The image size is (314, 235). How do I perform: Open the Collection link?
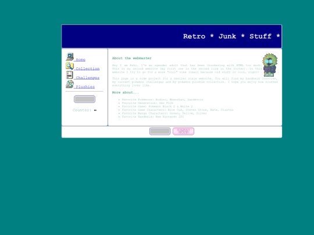pyautogui.click(x=87, y=68)
